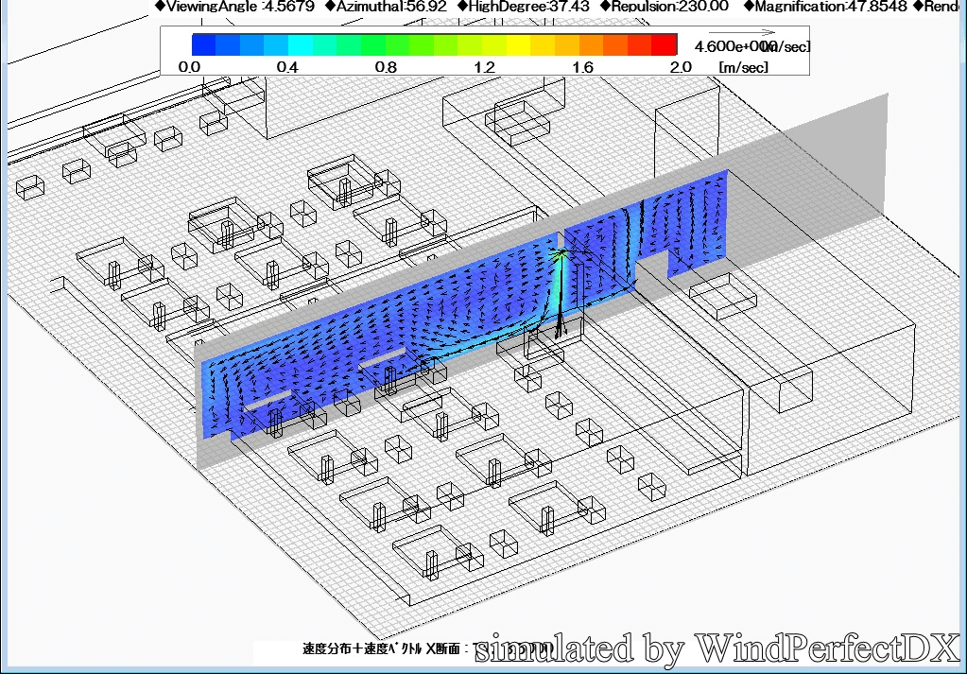Click the [m/sec] unit label

(743, 67)
